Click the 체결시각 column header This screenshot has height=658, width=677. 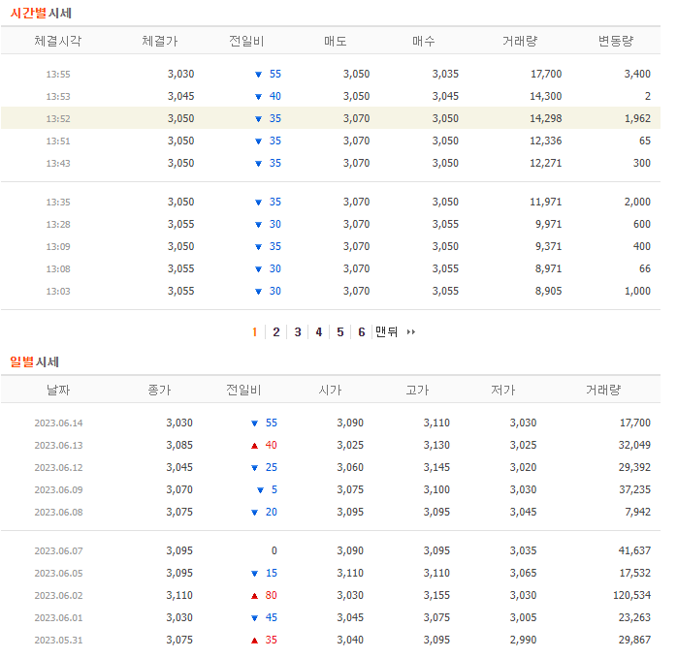click(58, 41)
